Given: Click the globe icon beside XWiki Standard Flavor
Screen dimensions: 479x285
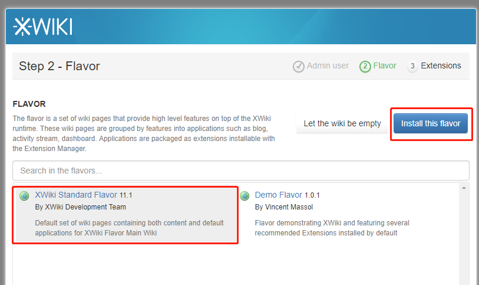Looking at the screenshot, I should pyautogui.click(x=24, y=196).
